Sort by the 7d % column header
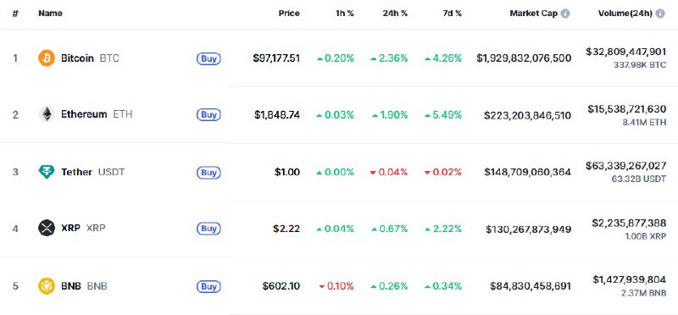678x315 pixels. point(452,14)
